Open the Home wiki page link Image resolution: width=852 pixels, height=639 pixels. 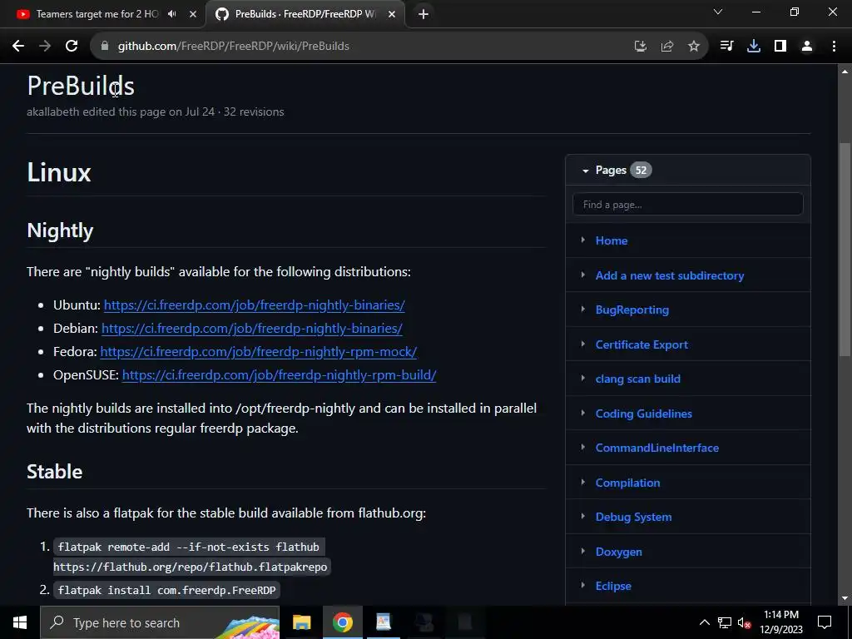click(612, 240)
